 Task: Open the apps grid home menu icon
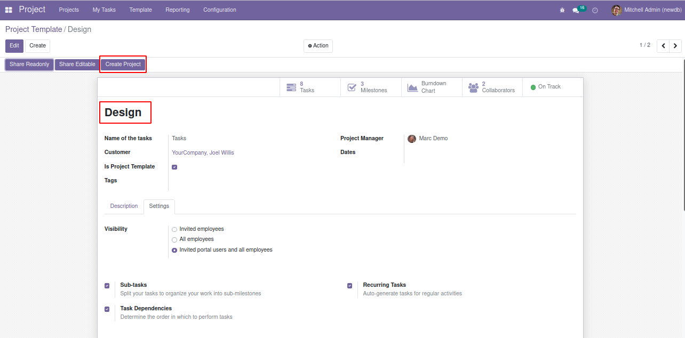click(x=9, y=10)
